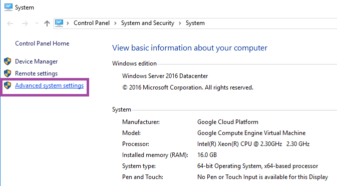Image resolution: width=337 pixels, height=186 pixels.
Task: Go up one level with up arrow
Action: 47,23
